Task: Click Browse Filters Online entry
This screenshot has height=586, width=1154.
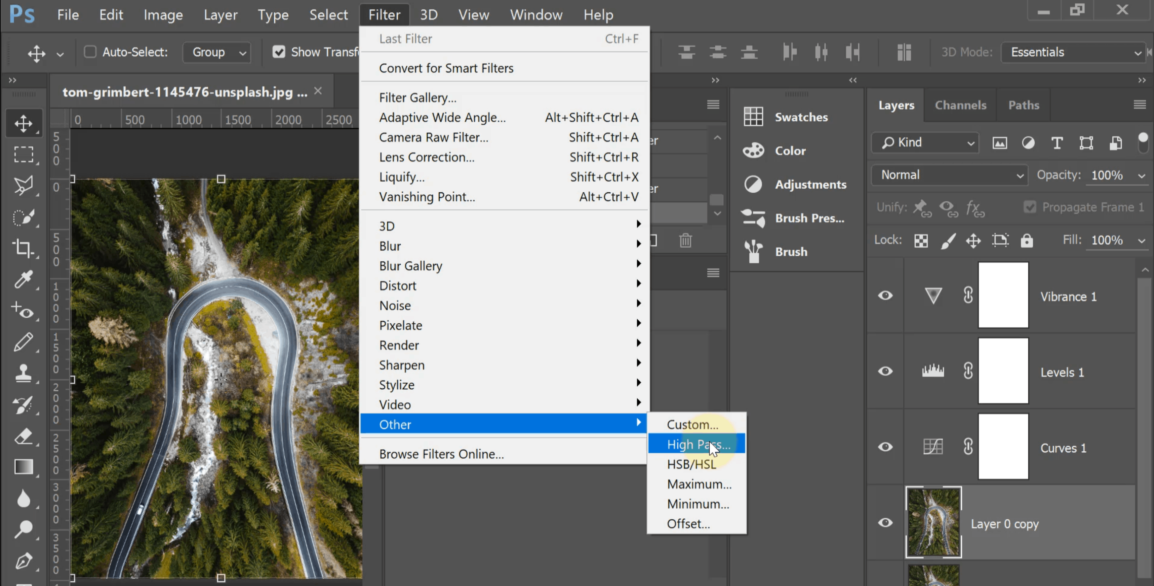Action: pos(505,454)
